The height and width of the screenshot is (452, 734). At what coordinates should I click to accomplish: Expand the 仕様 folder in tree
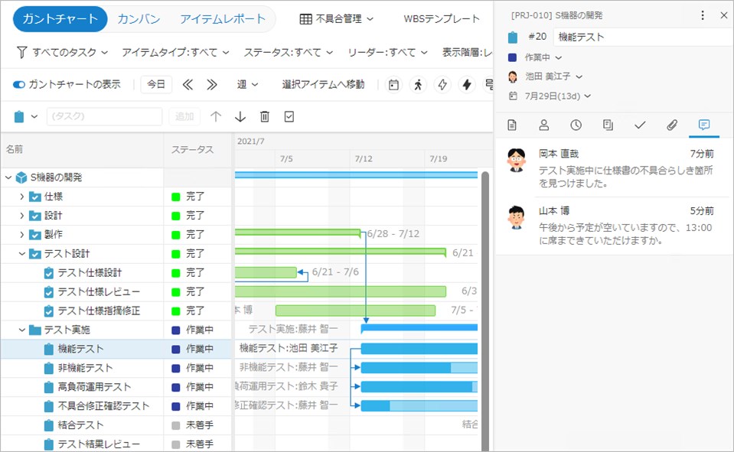(21, 197)
